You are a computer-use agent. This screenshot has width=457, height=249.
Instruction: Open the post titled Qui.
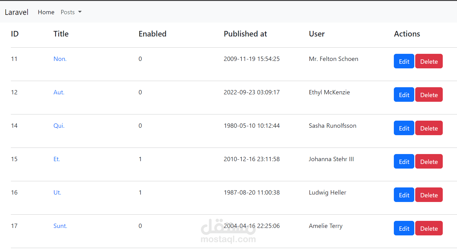click(59, 126)
